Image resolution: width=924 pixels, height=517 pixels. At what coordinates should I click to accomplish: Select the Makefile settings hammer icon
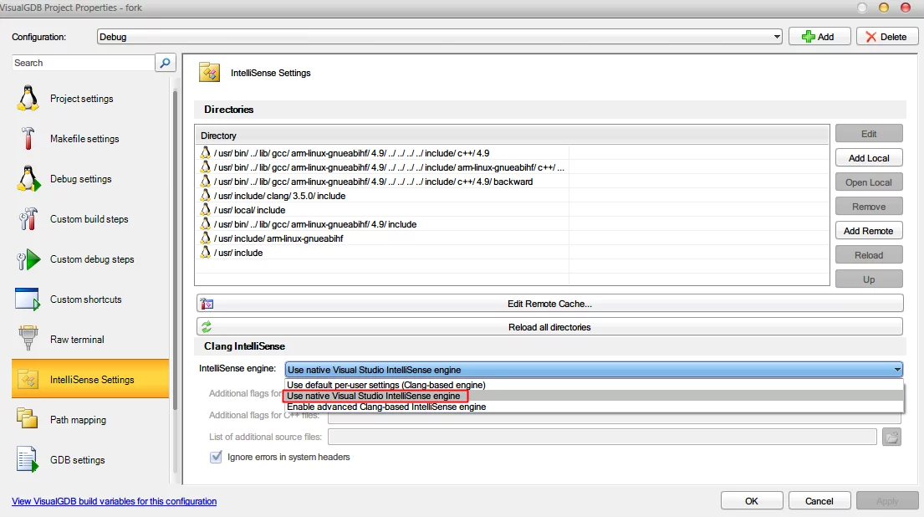[x=28, y=139]
